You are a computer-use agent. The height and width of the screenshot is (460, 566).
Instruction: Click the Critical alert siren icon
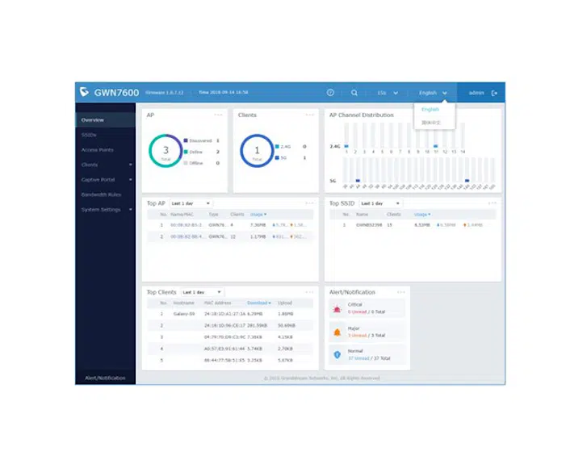click(x=337, y=309)
